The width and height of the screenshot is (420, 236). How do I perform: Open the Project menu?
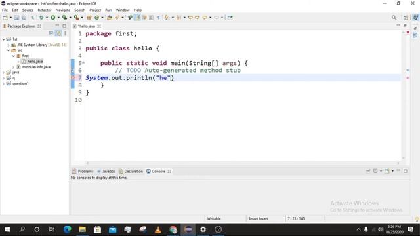[x=95, y=10]
